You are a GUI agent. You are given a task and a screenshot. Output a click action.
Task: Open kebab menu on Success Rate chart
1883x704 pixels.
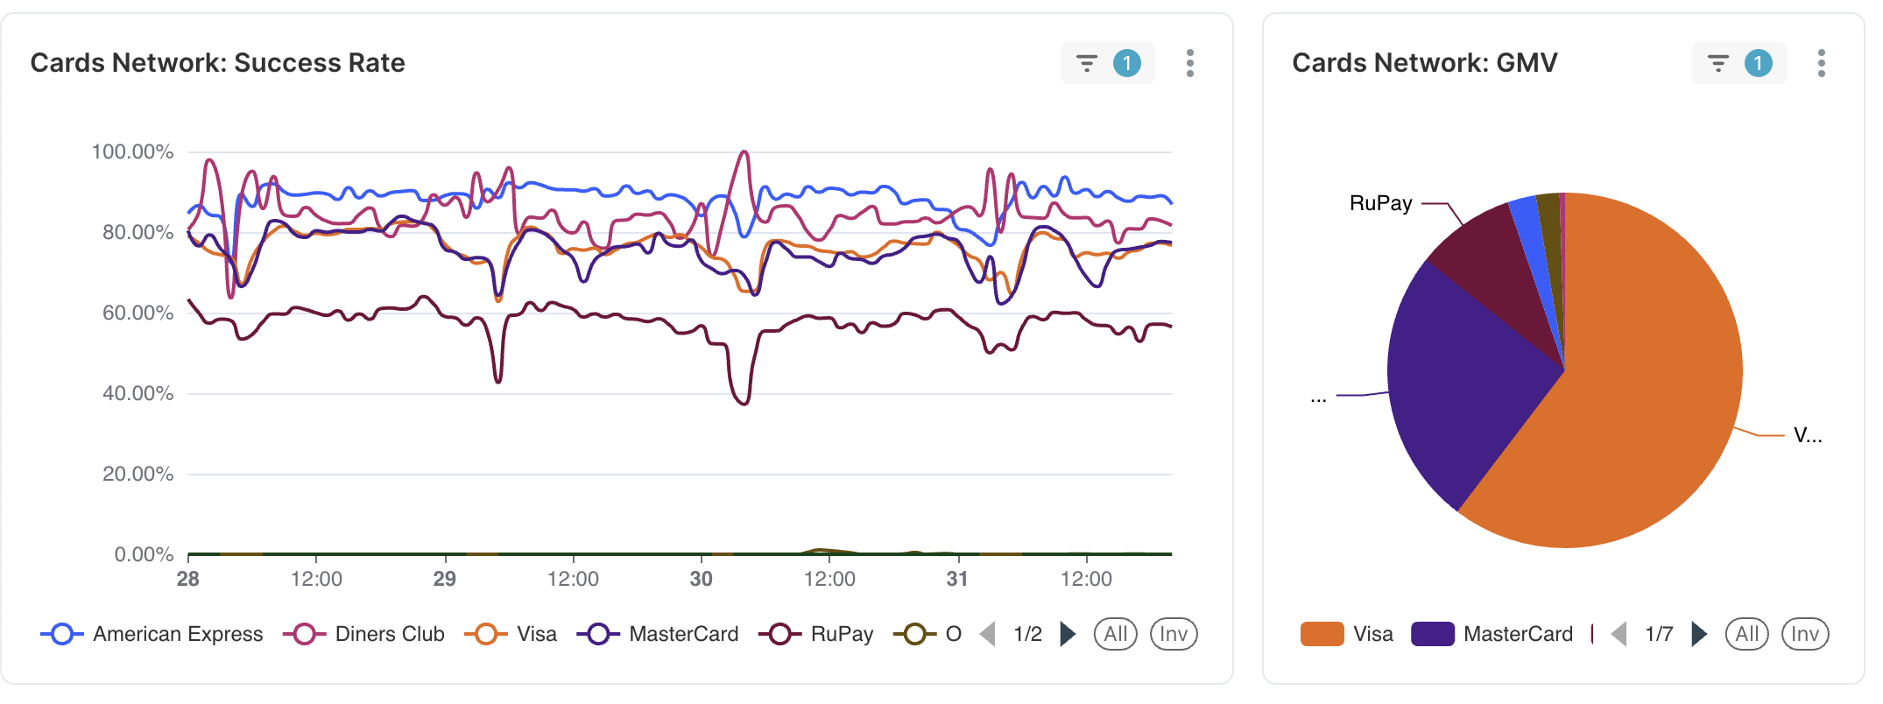[x=1189, y=63]
